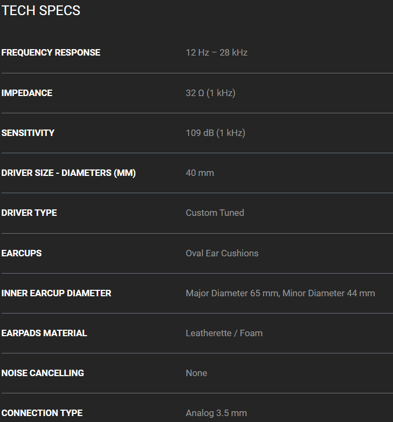
Task: Select the Custom Tuned value
Action: point(215,213)
